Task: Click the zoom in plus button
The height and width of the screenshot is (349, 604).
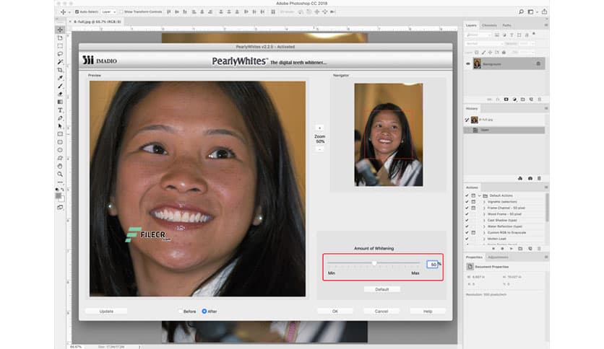Action: coord(319,128)
